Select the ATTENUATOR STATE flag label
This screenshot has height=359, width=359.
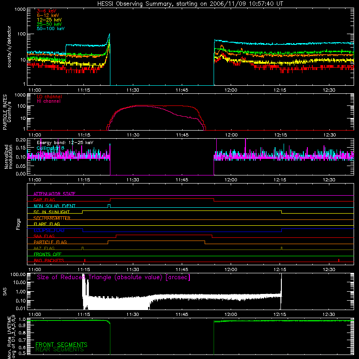[x=54, y=194]
